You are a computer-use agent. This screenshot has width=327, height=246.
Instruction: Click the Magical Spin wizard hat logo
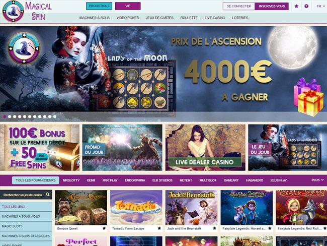(x=13, y=11)
